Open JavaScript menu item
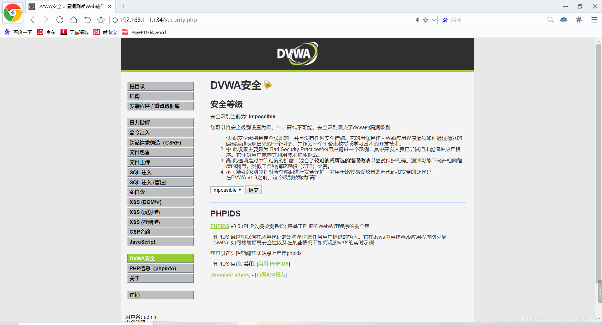This screenshot has width=602, height=325. point(161,242)
